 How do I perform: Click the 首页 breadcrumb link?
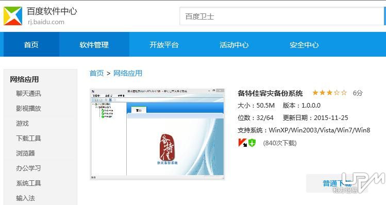click(96, 73)
